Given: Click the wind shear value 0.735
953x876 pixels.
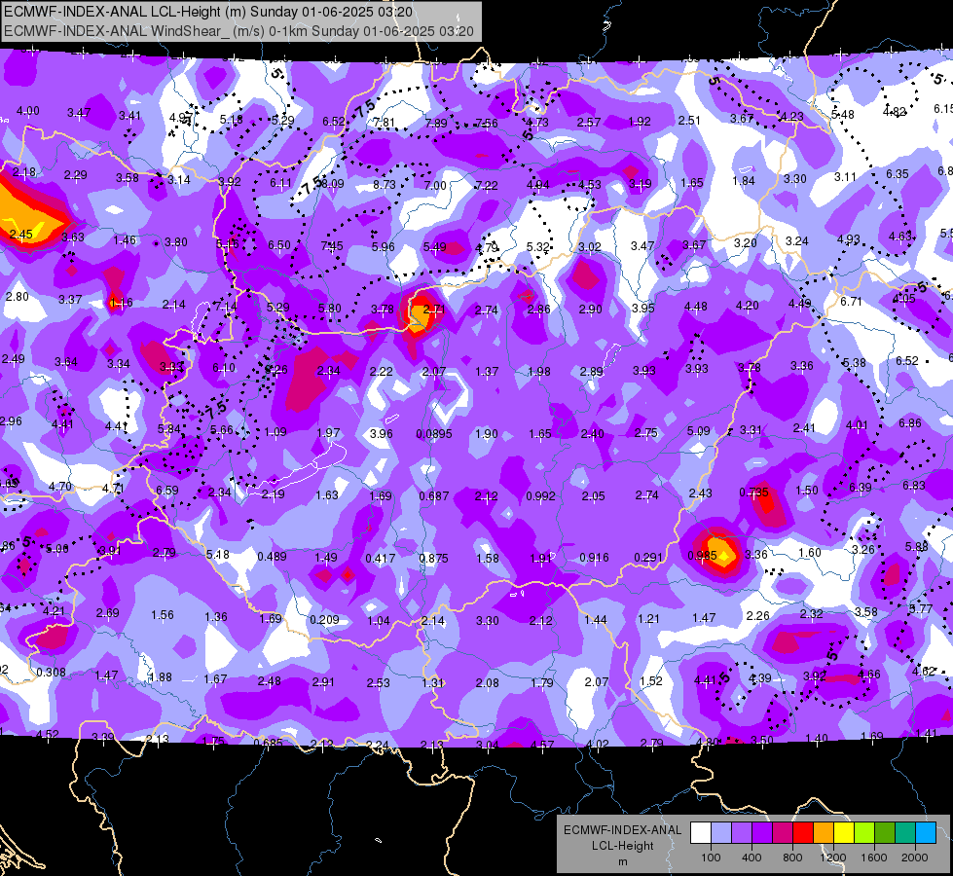Looking at the screenshot, I should point(754,493).
